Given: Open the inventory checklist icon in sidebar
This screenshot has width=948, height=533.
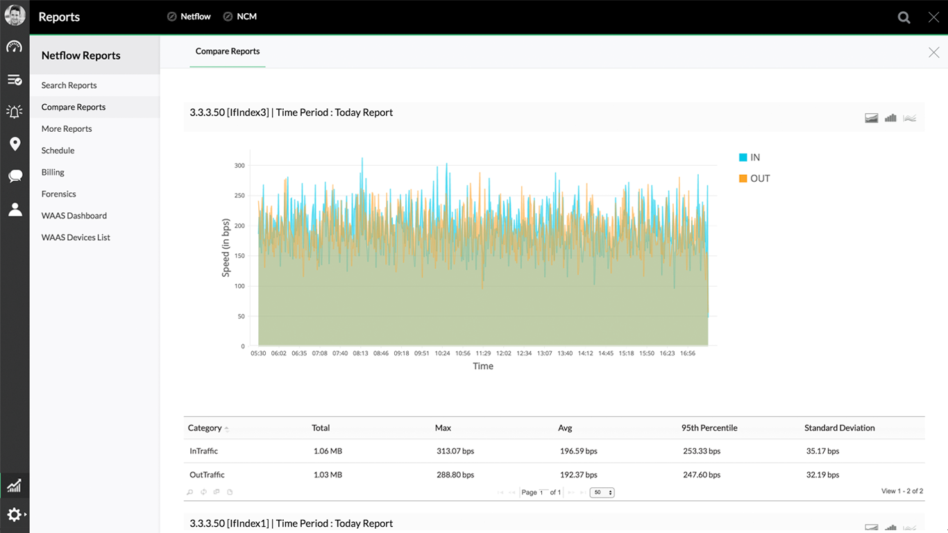Looking at the screenshot, I should pos(15,80).
